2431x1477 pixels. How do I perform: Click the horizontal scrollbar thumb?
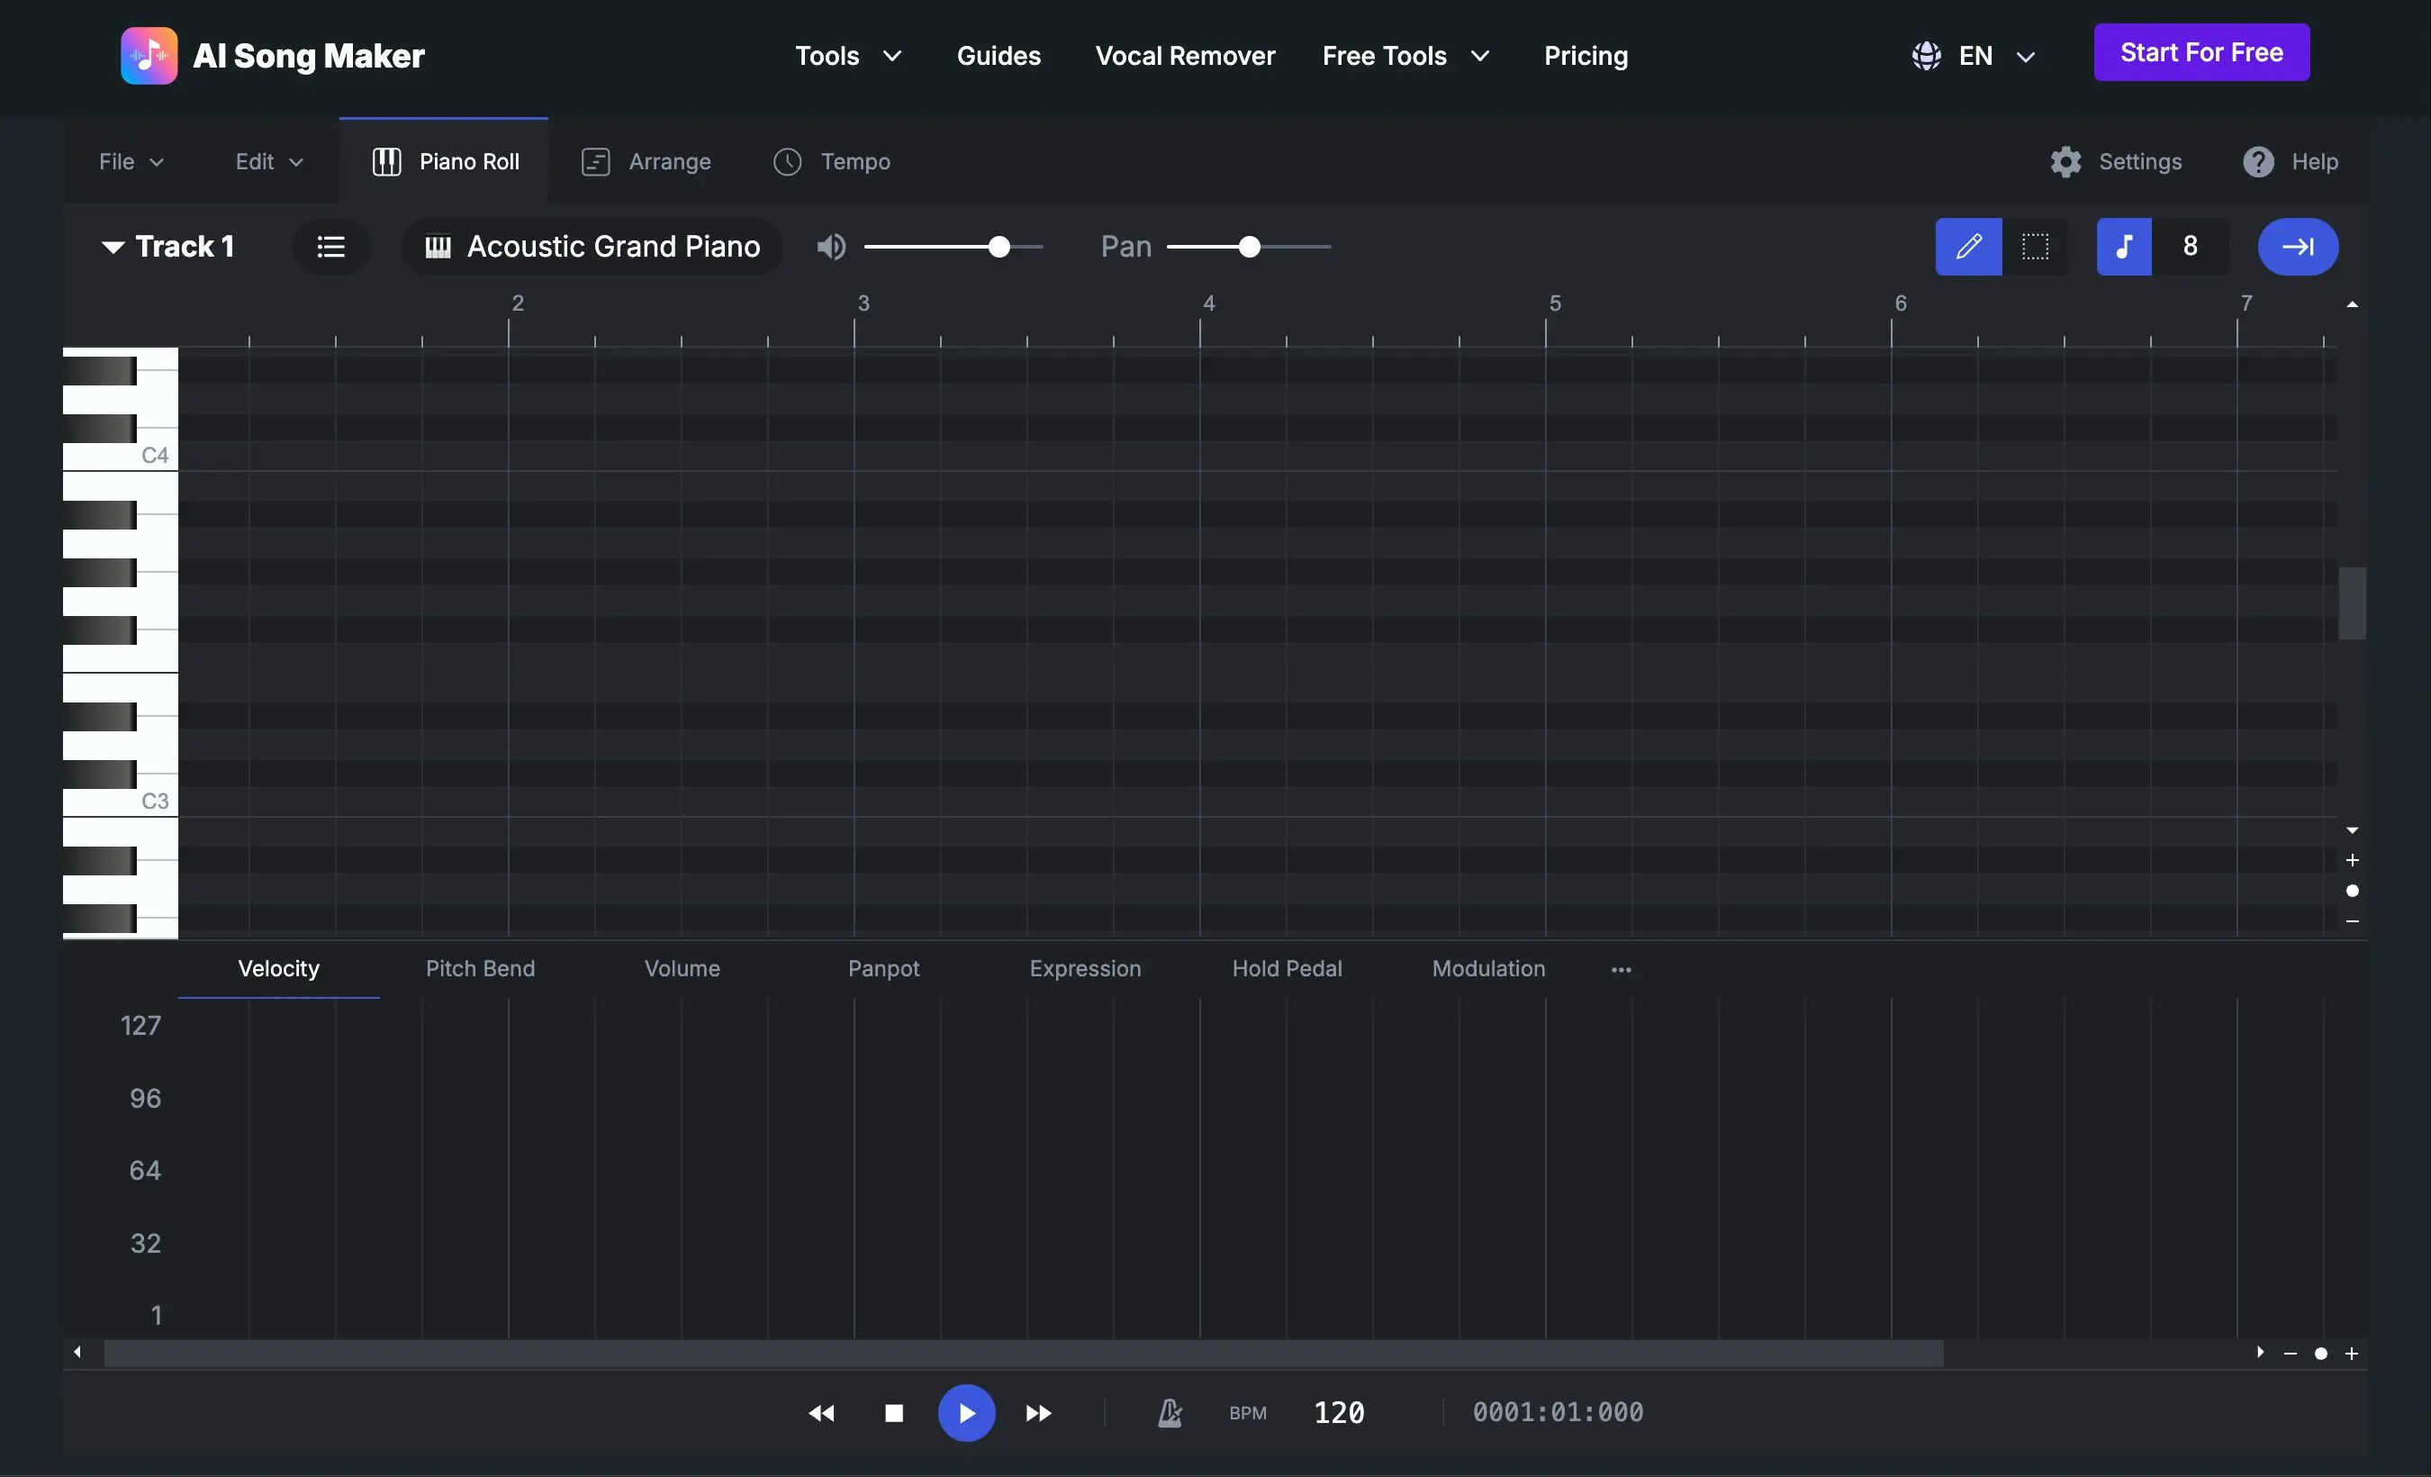(1024, 1354)
